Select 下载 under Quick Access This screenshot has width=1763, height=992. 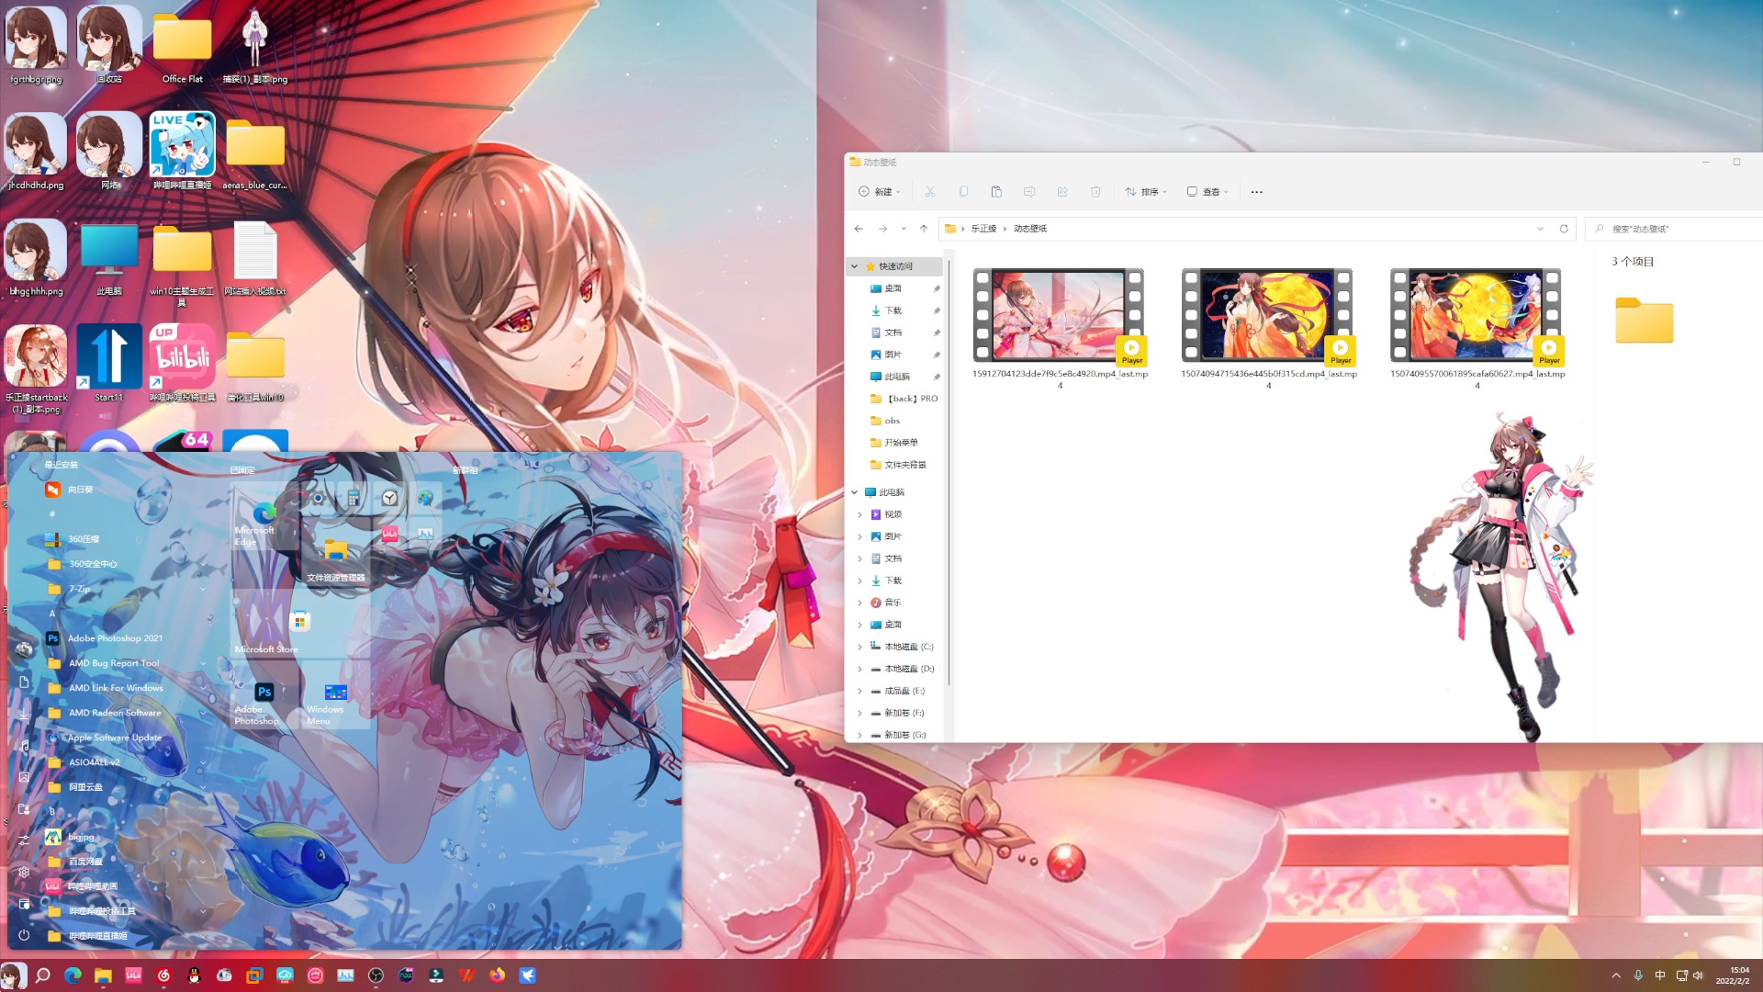tap(893, 310)
